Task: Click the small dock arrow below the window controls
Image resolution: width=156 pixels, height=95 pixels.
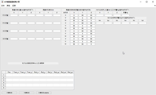Action: tap(155, 6)
